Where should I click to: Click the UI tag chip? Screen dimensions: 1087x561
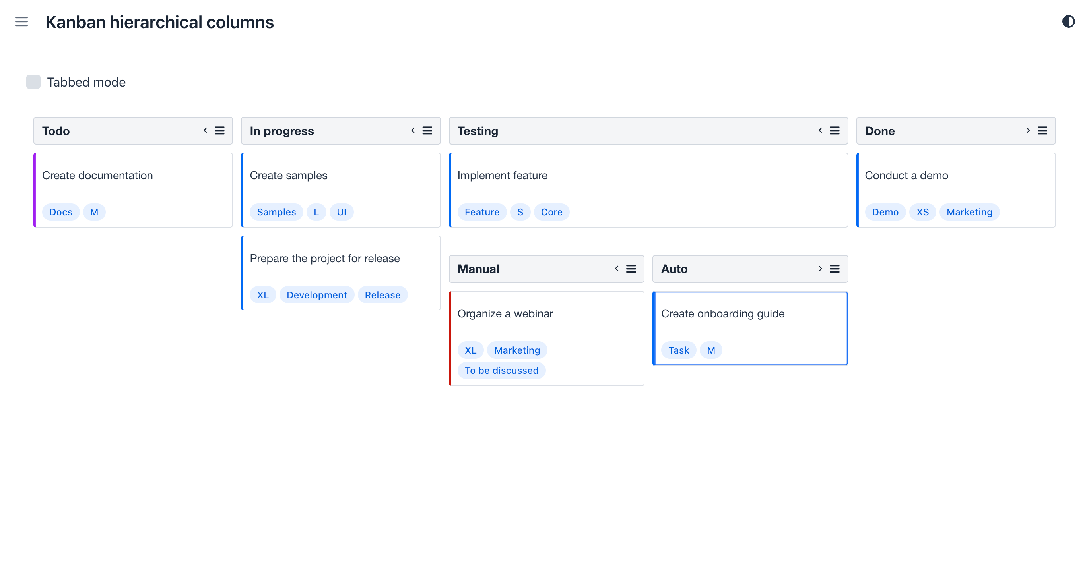[x=342, y=212]
